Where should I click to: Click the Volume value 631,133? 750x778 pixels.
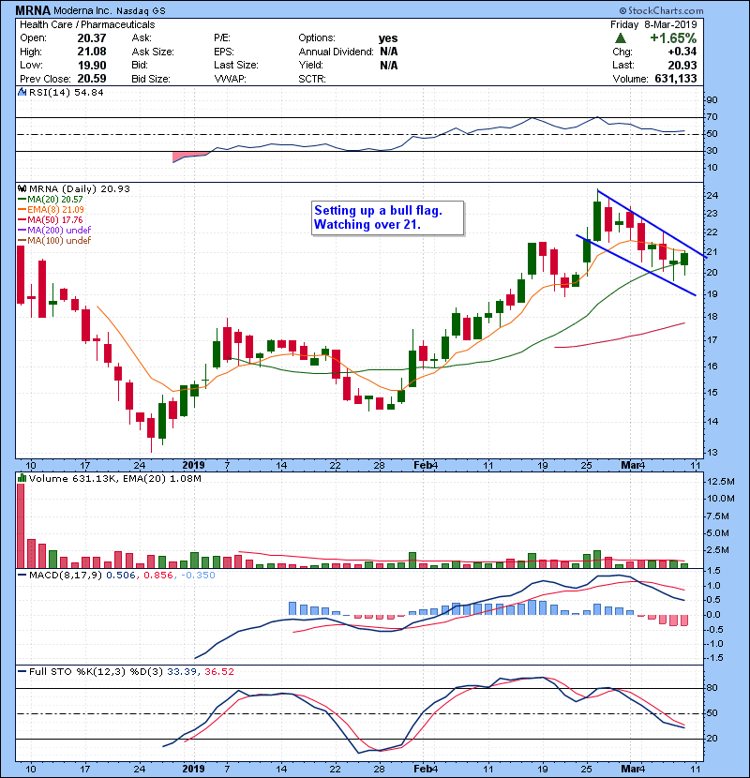[x=676, y=79]
